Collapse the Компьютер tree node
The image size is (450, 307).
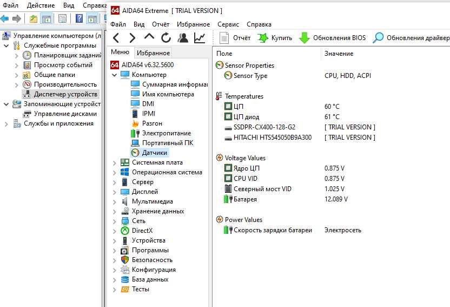pos(114,75)
